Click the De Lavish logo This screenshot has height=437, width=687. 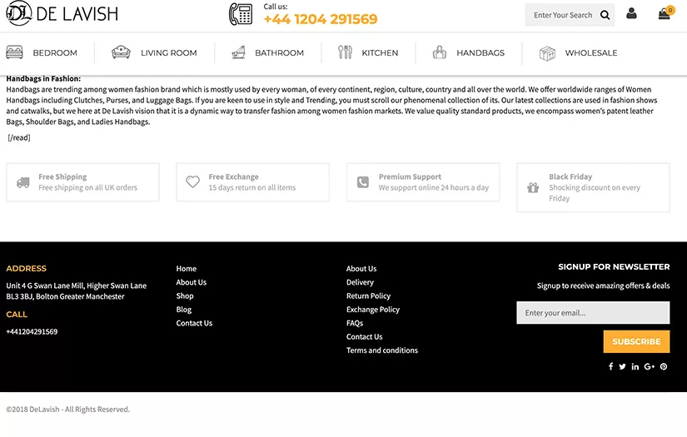tap(62, 13)
